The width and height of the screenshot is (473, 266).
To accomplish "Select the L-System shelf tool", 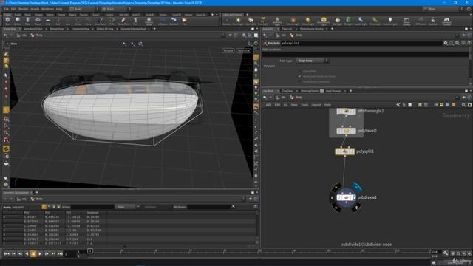I will tap(163, 21).
